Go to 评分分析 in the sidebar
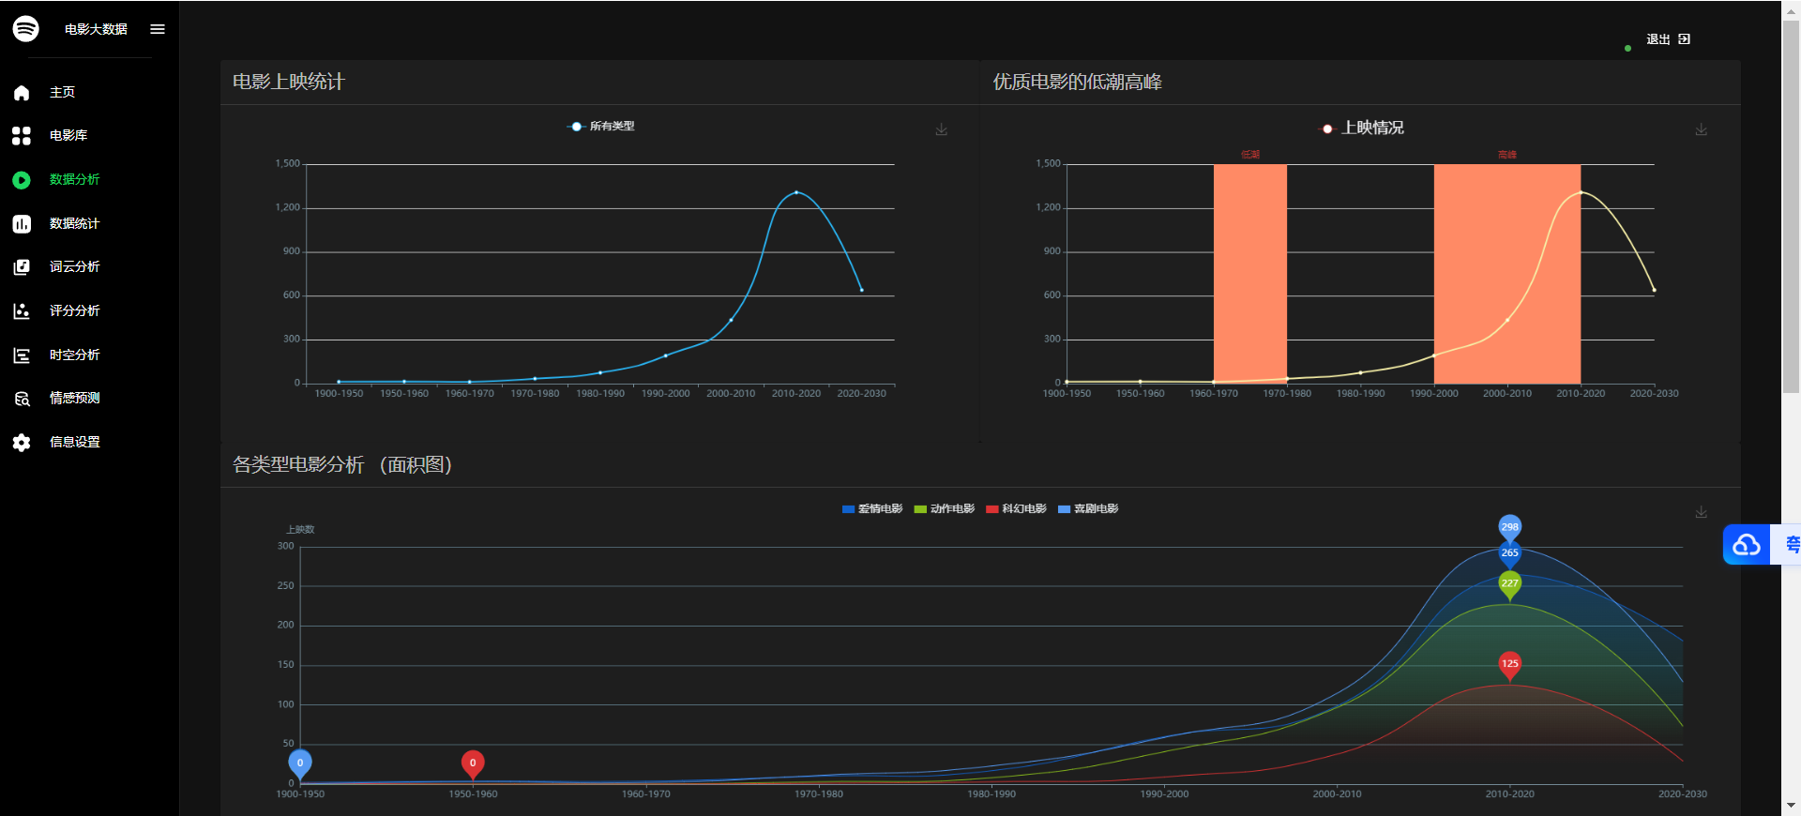This screenshot has height=816, width=1801. pyautogui.click(x=75, y=310)
